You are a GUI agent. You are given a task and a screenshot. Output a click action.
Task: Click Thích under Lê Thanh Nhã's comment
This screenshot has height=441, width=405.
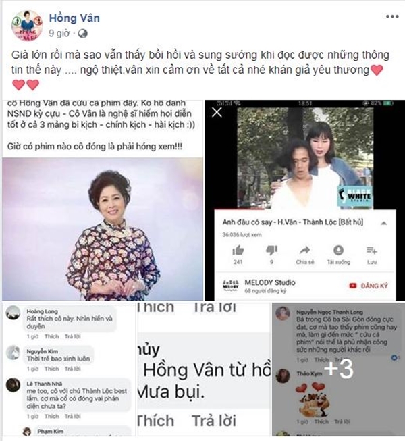pos(52,416)
